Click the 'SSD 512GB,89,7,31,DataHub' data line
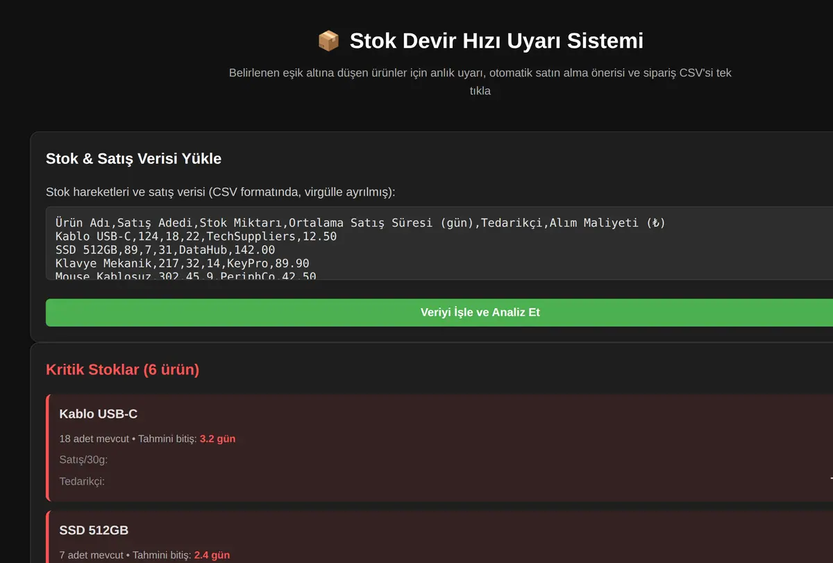Screen dimensions: 833x563 coord(165,250)
